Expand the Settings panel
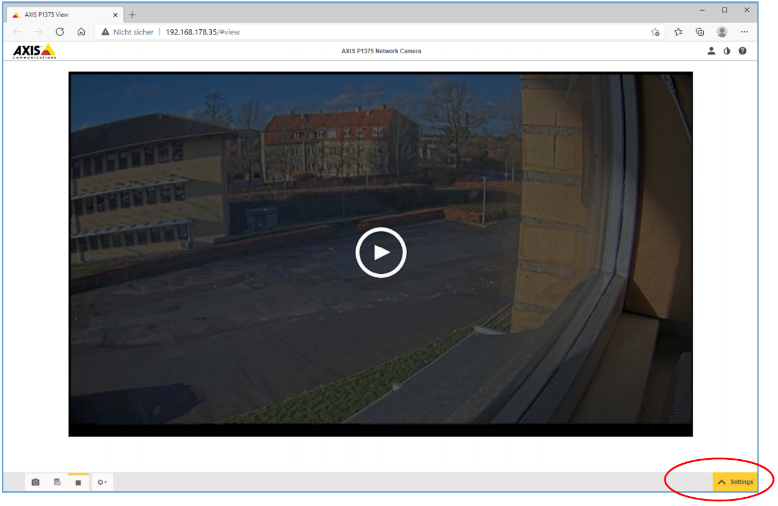 735,482
